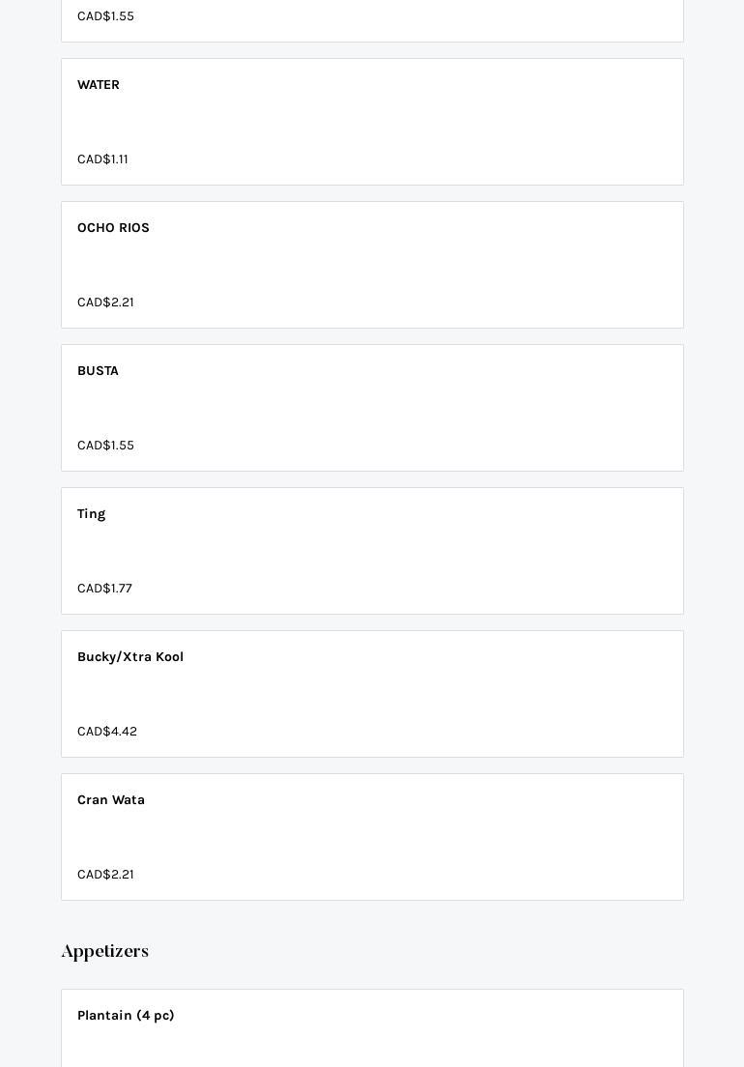The image size is (744, 1067).
Task: Click the CAD$1.55 price above WATER card
Action: pos(105,16)
